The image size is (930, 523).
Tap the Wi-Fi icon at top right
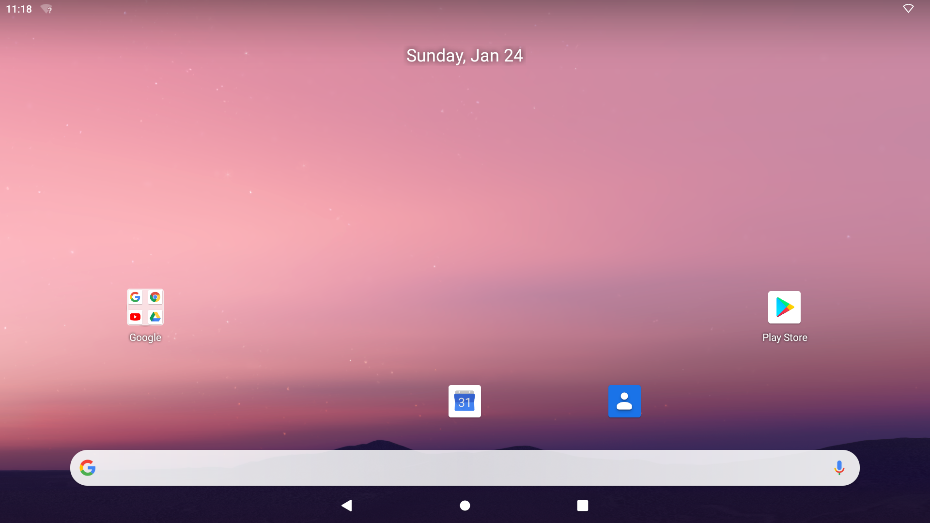tap(908, 9)
